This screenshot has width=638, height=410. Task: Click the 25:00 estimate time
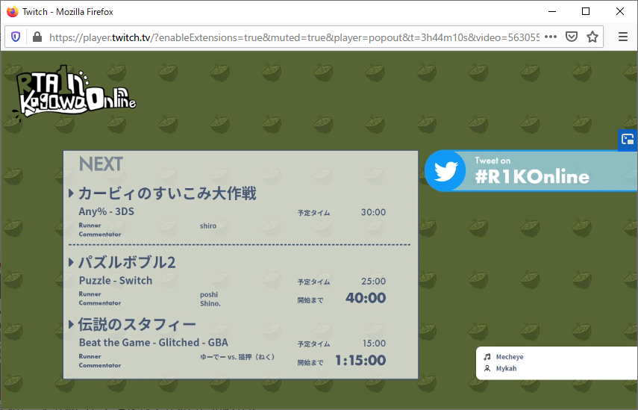click(x=373, y=282)
